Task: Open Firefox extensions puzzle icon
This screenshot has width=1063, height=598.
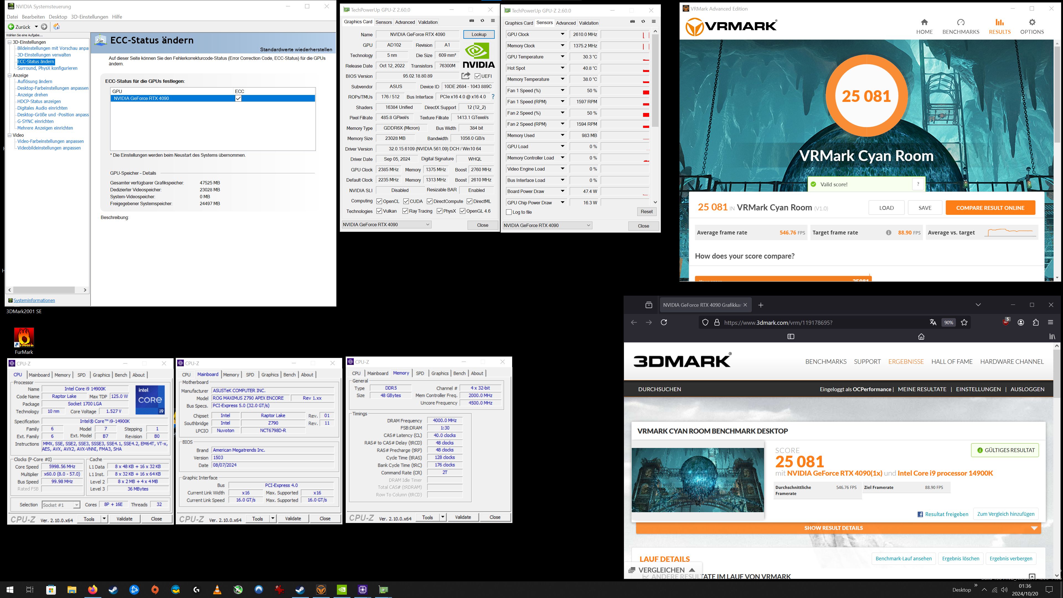Action: tap(1036, 322)
